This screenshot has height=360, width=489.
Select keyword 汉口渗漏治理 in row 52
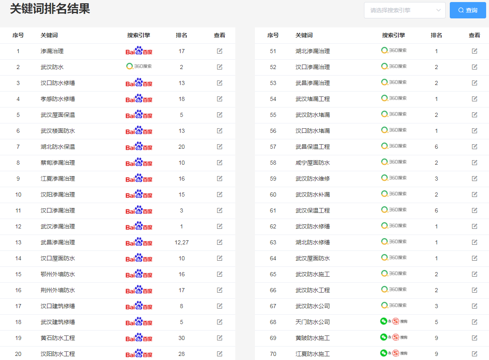coord(313,67)
